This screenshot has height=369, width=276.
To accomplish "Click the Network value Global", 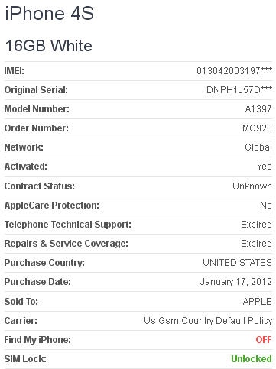I will tap(258, 147).
